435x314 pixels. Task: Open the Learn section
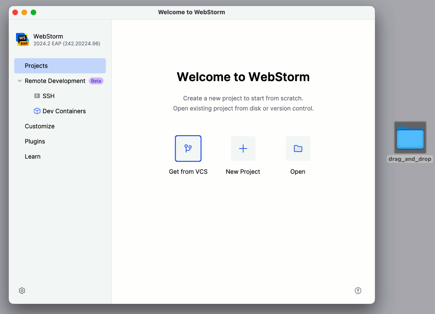click(33, 156)
